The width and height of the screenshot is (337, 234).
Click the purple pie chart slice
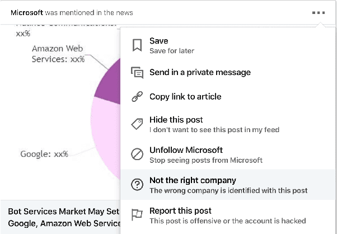(x=107, y=81)
